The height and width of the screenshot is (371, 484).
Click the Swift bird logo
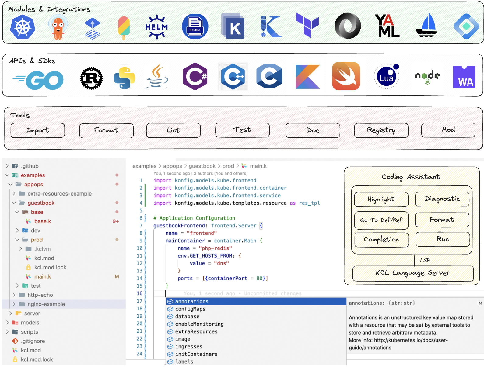346,76
